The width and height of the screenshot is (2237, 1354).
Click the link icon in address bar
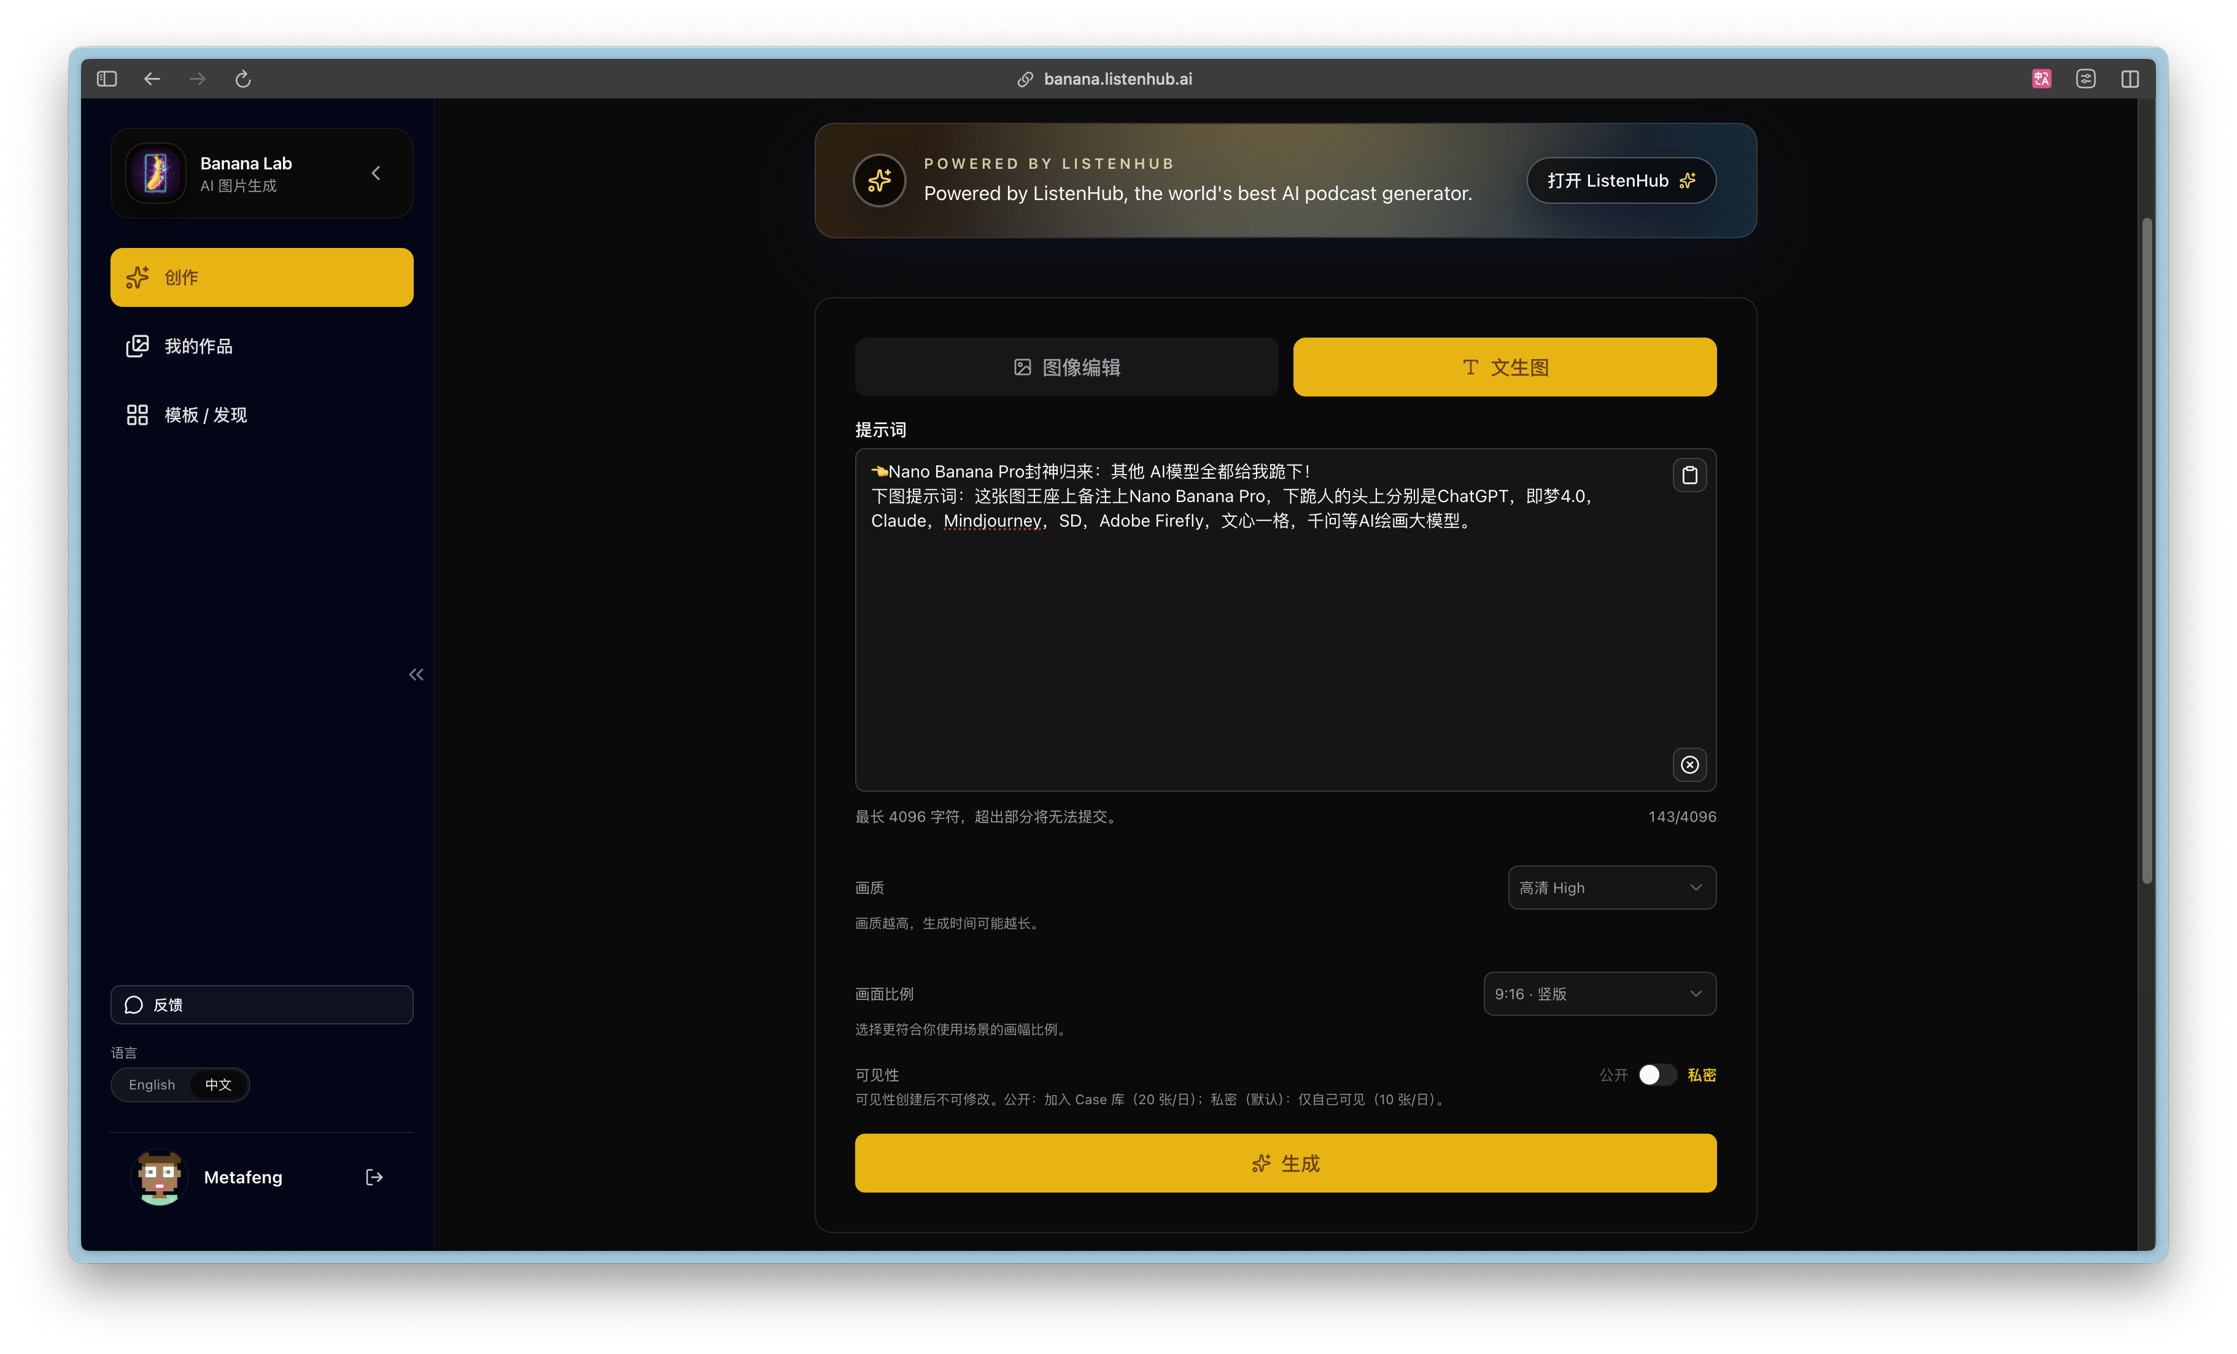[x=1025, y=79]
